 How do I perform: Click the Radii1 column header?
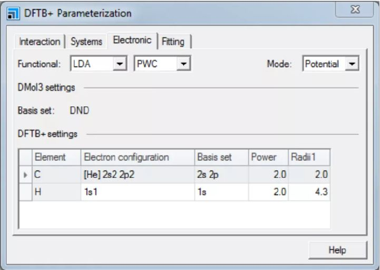(x=309, y=157)
